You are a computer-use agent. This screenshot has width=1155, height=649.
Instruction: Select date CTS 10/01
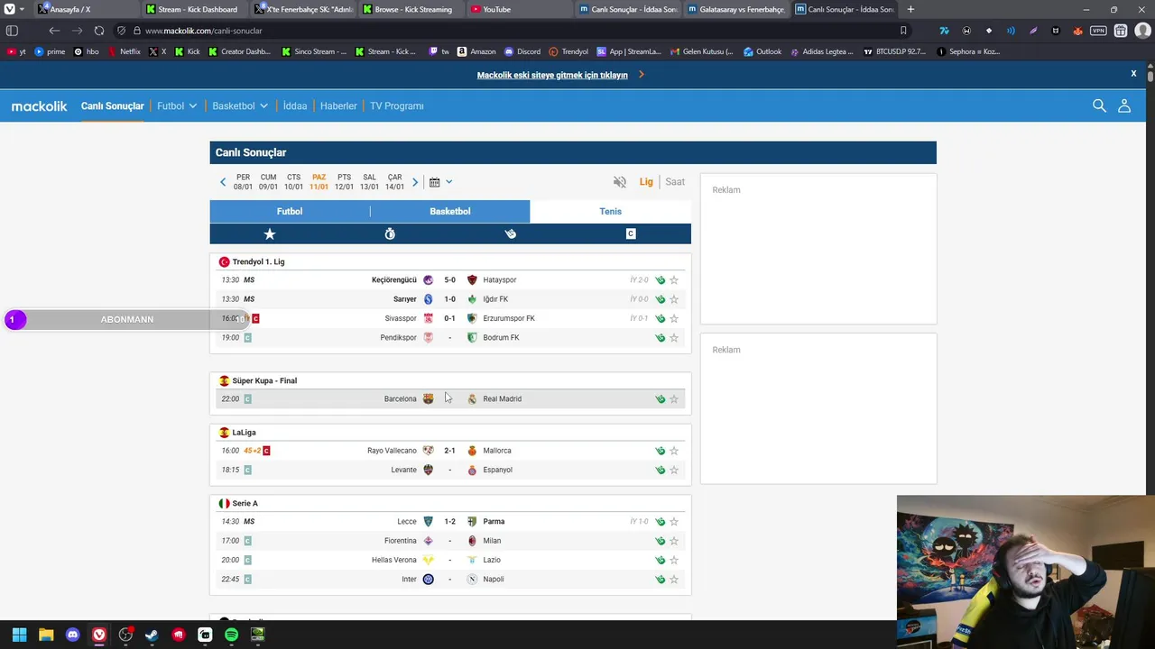[293, 182]
